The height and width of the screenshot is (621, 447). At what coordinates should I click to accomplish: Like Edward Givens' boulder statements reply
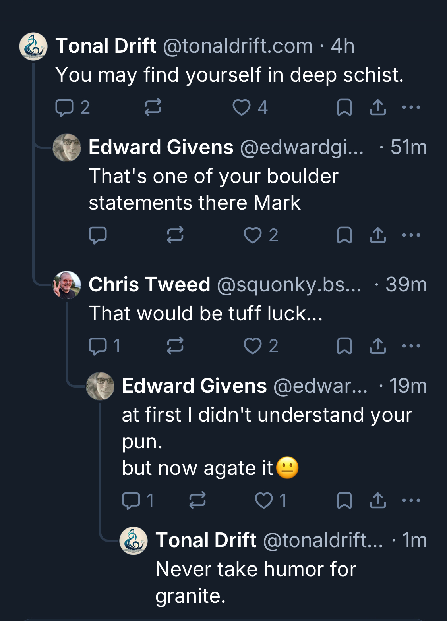pyautogui.click(x=253, y=235)
